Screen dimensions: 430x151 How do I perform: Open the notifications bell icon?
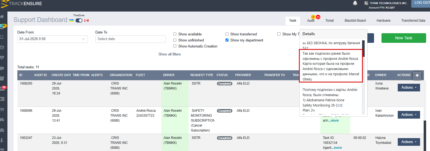point(355,3)
